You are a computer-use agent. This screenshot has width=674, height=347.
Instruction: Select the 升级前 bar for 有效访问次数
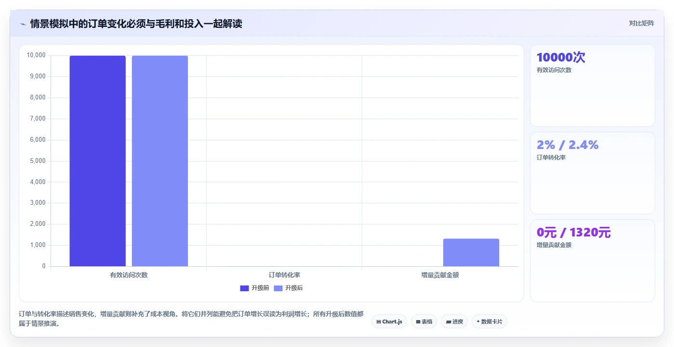(97, 161)
